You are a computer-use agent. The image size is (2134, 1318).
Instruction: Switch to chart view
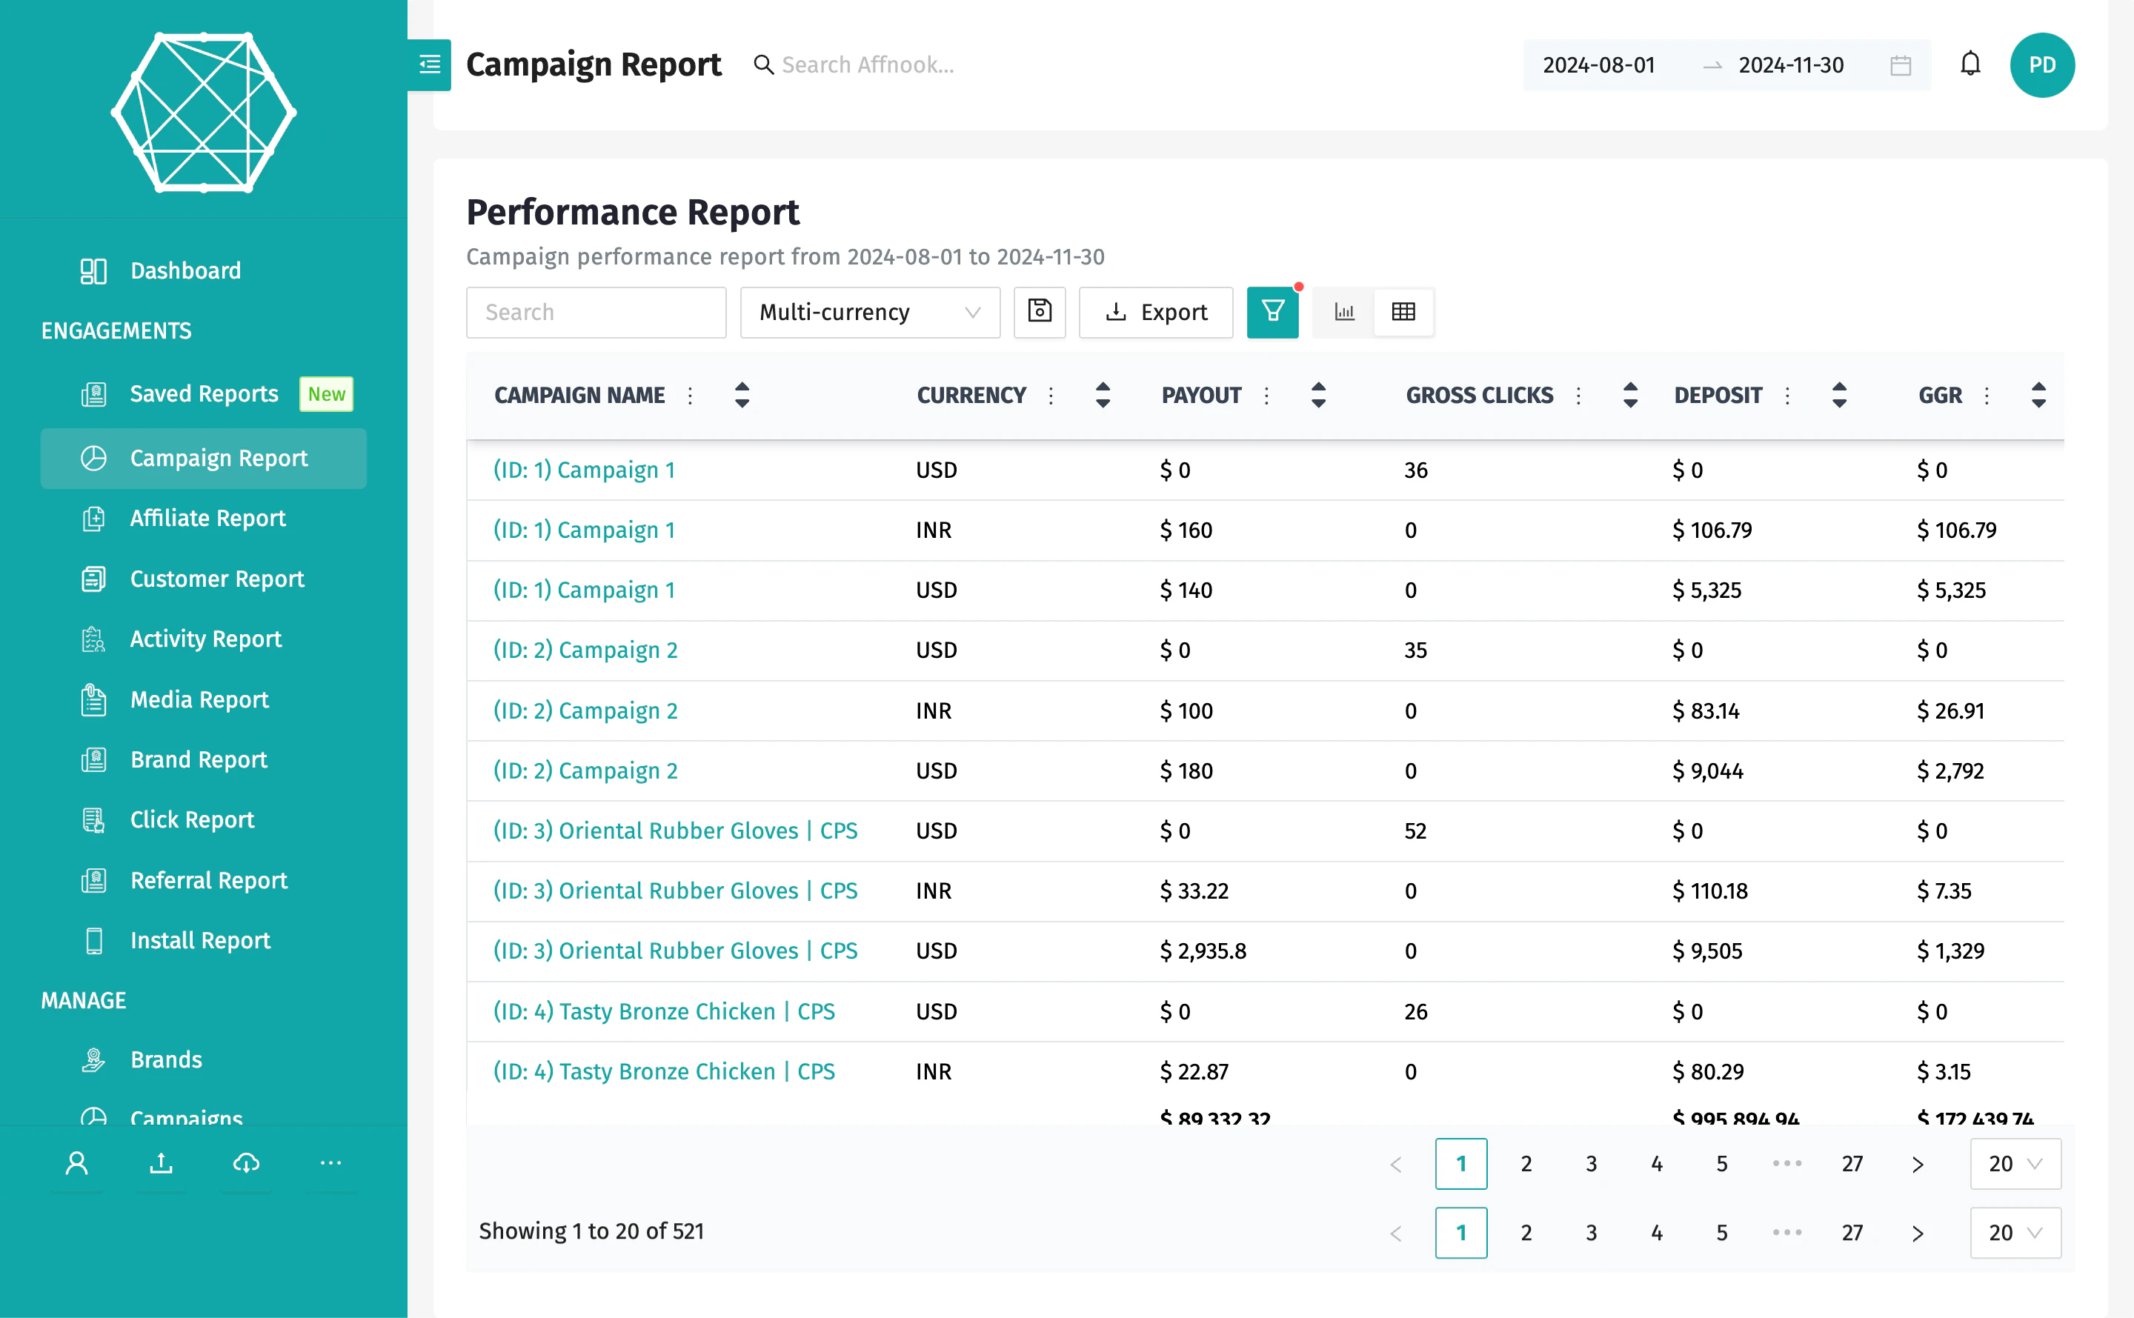[1343, 312]
